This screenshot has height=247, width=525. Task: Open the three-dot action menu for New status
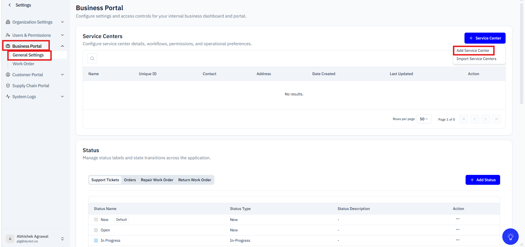point(457,219)
